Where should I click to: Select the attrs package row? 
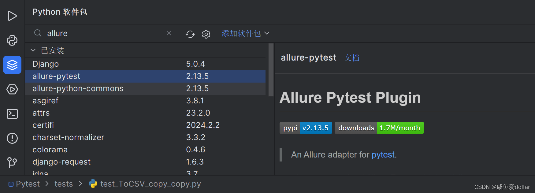point(145,113)
